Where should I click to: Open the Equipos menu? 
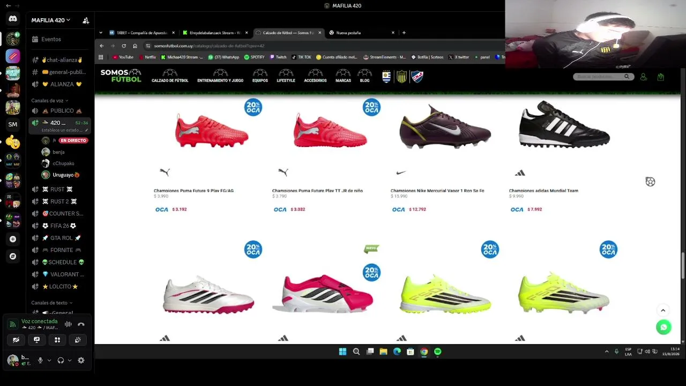click(x=260, y=76)
